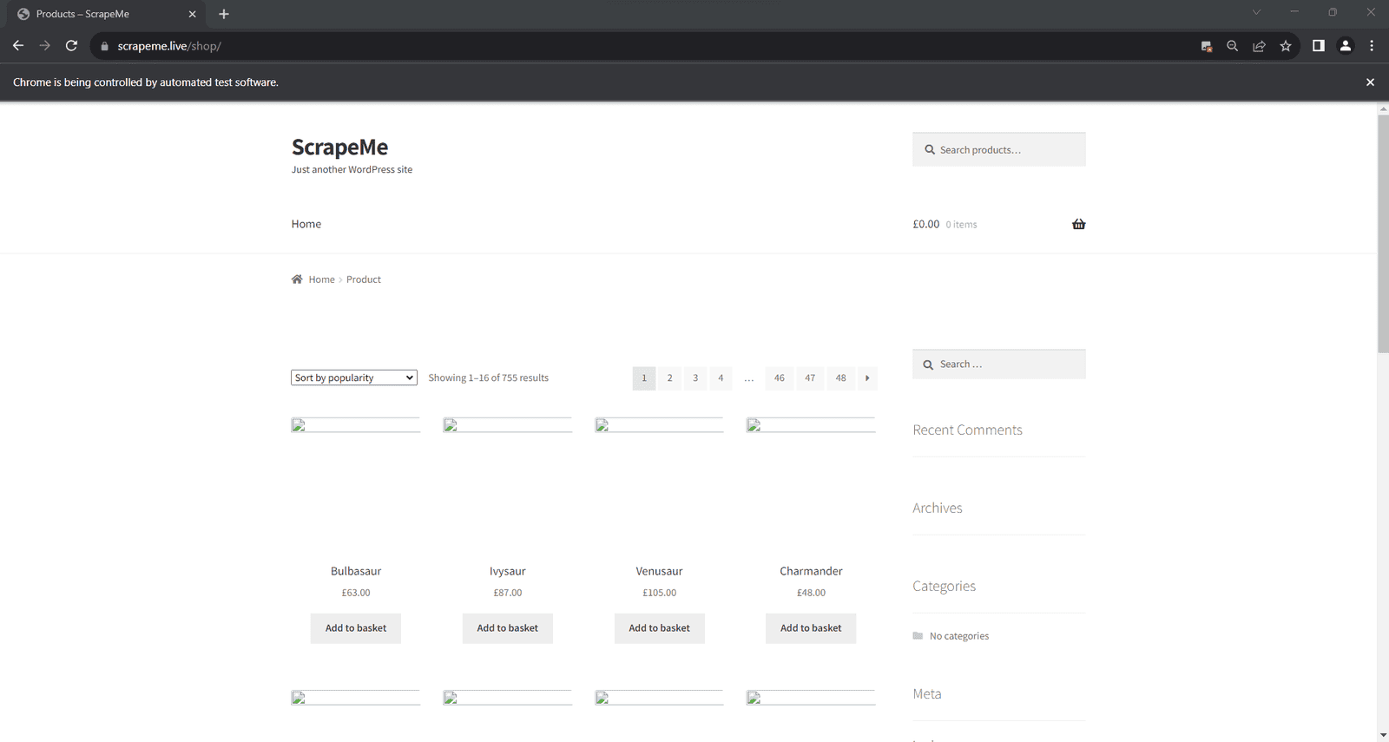This screenshot has width=1389, height=742.
Task: Focus the Search products field
Action: click(999, 149)
